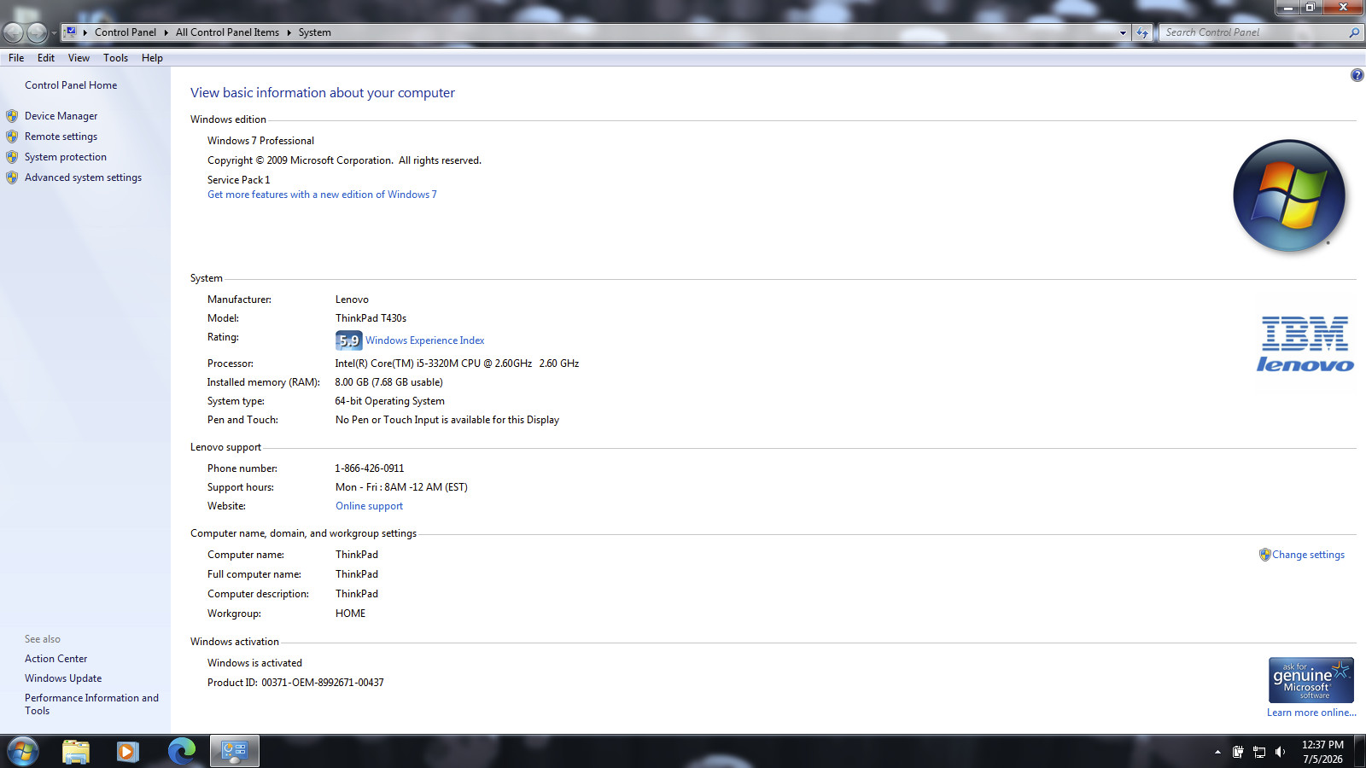The width and height of the screenshot is (1366, 768).
Task: Open Windows Explorer from taskbar
Action: coord(76,752)
